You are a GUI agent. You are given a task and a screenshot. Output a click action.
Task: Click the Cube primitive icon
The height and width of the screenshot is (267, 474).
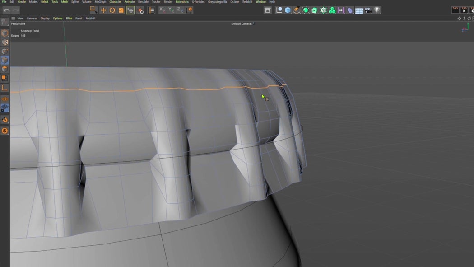tap(287, 10)
